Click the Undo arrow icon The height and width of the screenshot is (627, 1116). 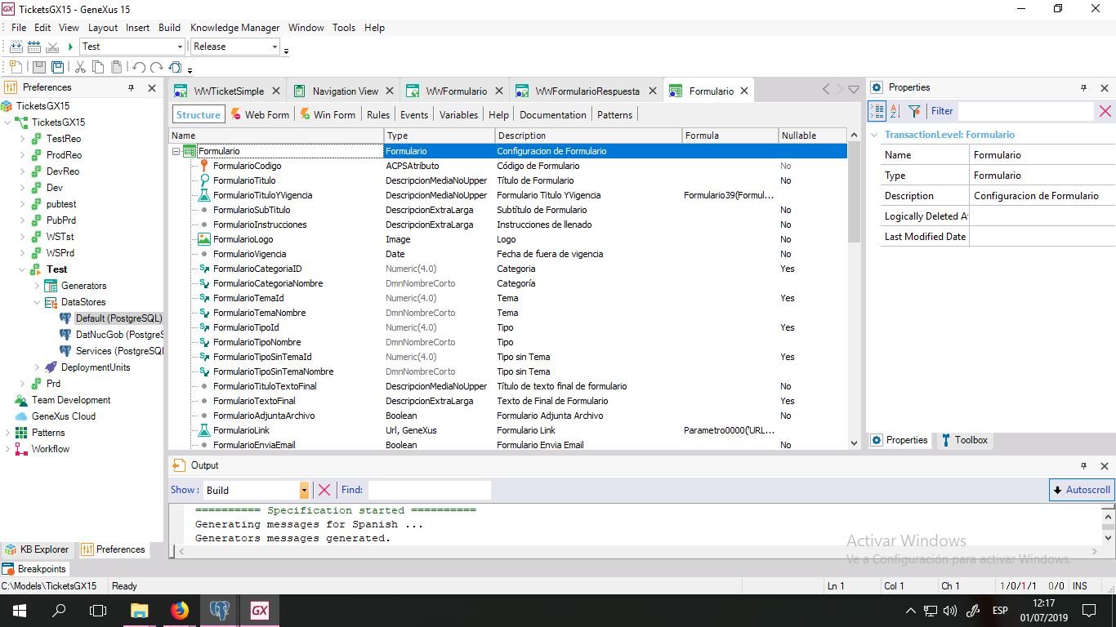coord(139,68)
